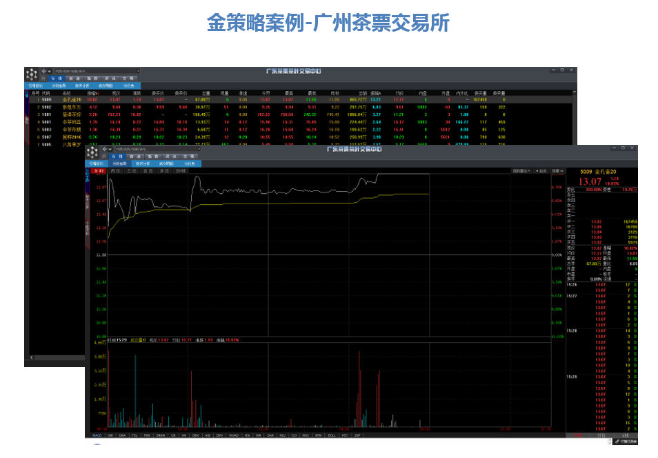Viewport: 658px width, 458px height.
Task: Open 分时走势 in the front window's blue bar
Action: coord(119,163)
